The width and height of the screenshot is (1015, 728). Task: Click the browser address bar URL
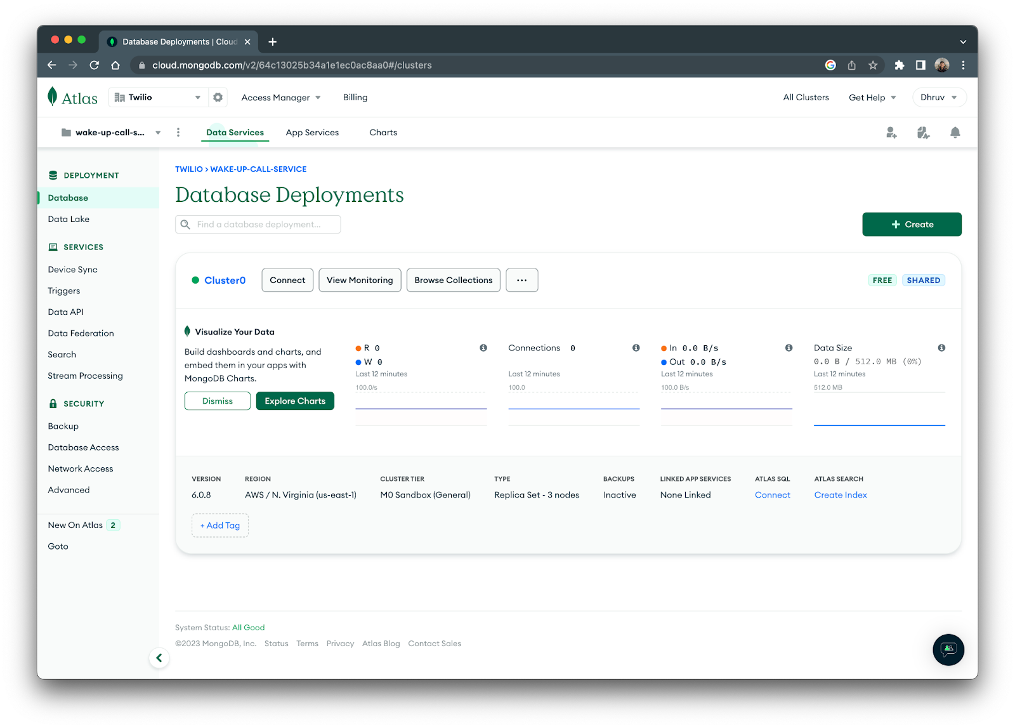point(292,65)
